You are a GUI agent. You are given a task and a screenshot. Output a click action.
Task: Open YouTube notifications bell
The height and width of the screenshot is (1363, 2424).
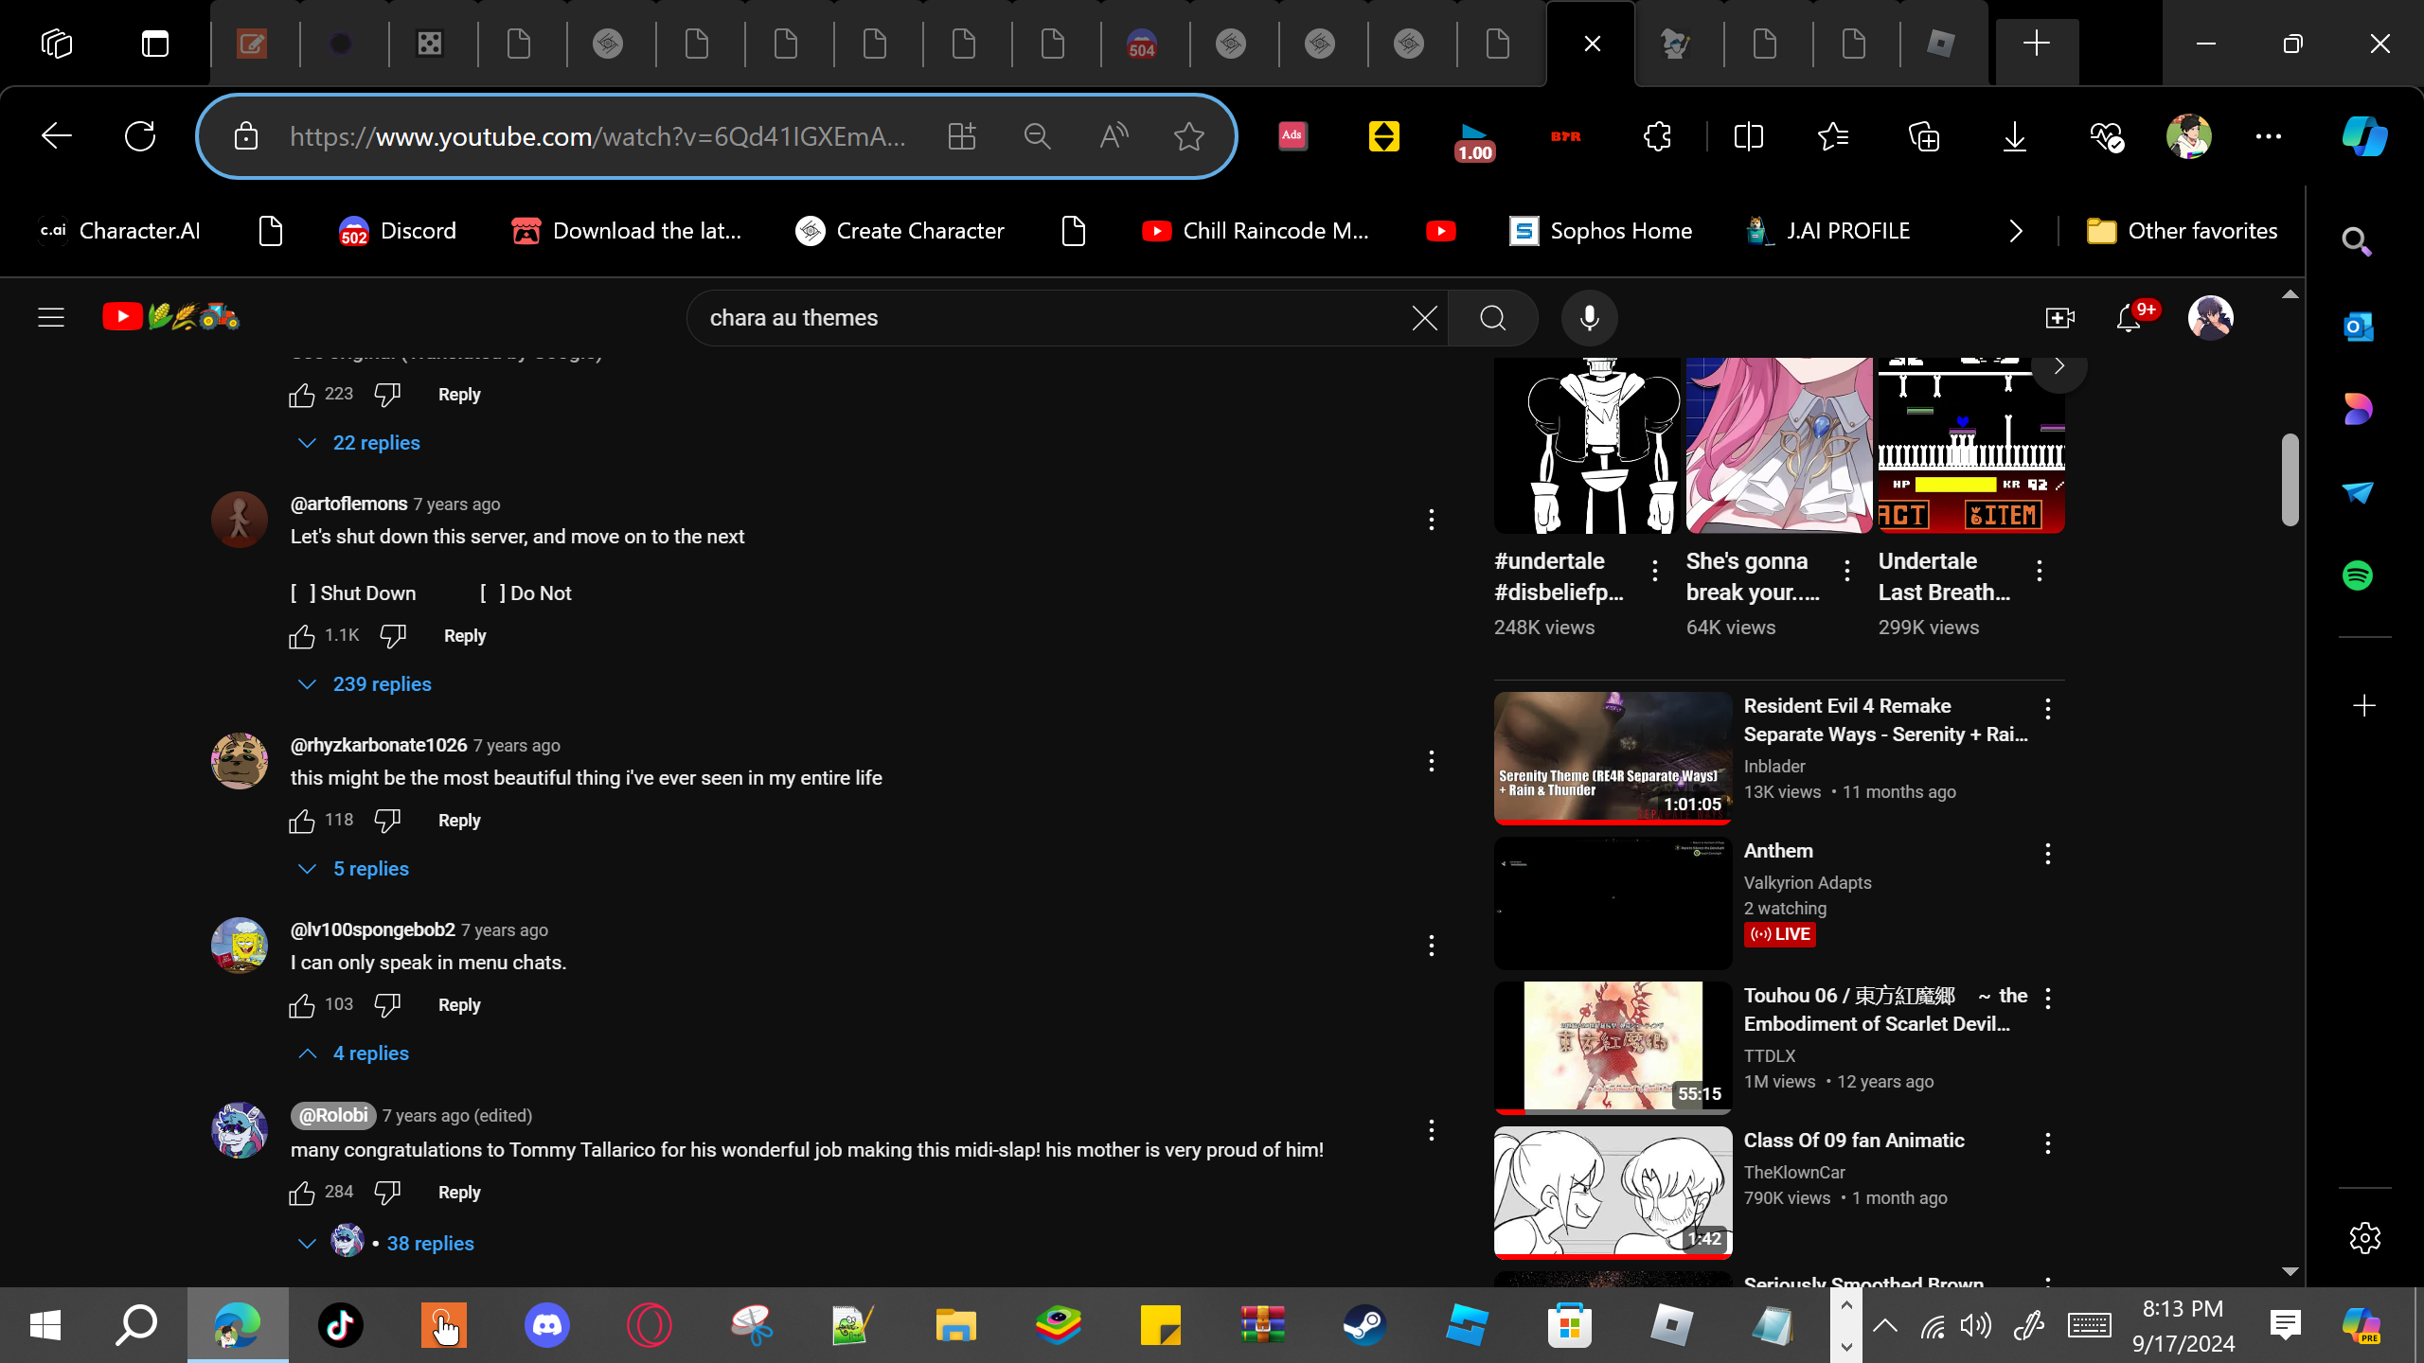[x=2129, y=318]
